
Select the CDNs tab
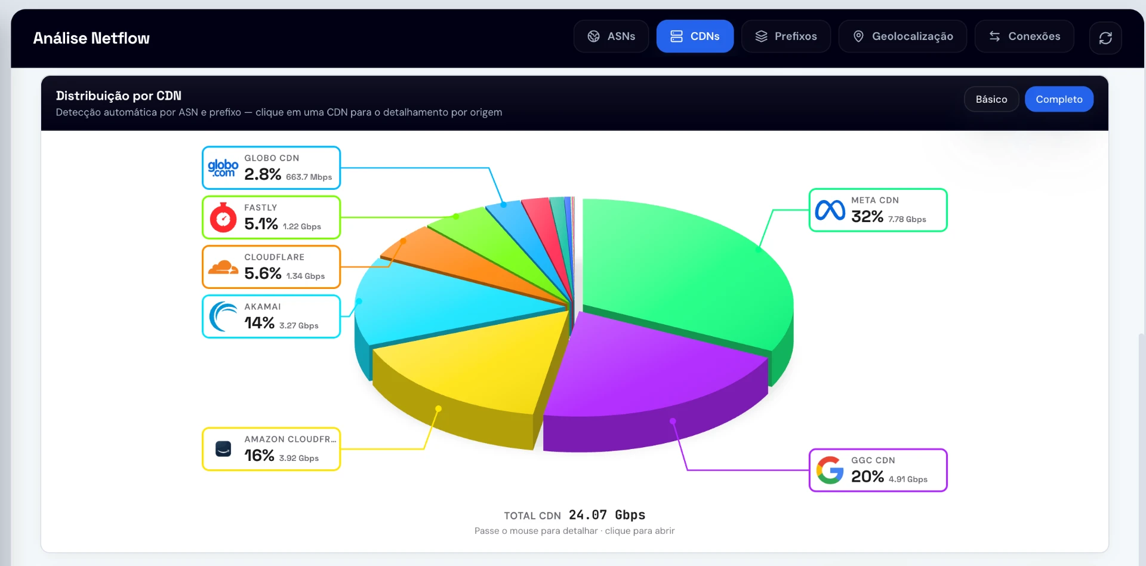click(x=695, y=36)
